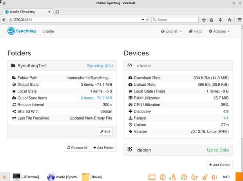Open the 2 items, ~70.7 MiB out-of-sync link
243x181 pixels.
[x=96, y=98]
